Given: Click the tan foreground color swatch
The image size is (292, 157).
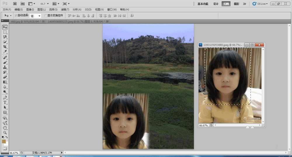Looking at the screenshot, I should 4,141.
